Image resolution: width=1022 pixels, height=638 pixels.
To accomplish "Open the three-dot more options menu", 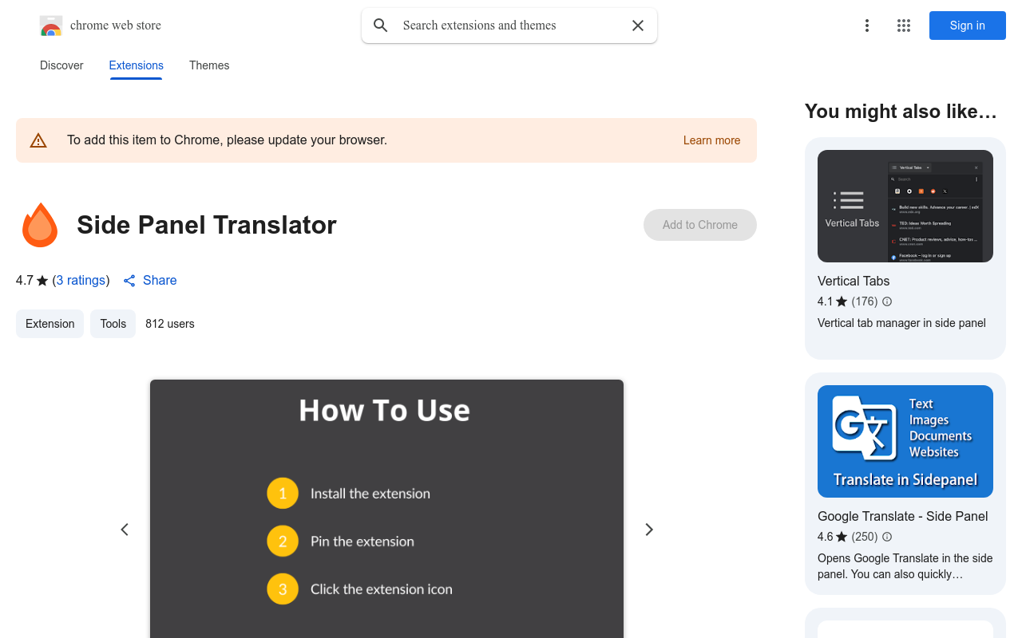I will (x=867, y=26).
